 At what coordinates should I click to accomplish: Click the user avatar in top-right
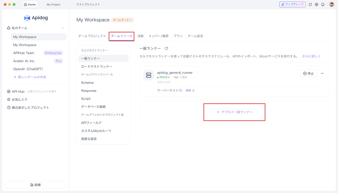pyautogui.click(x=332, y=4)
